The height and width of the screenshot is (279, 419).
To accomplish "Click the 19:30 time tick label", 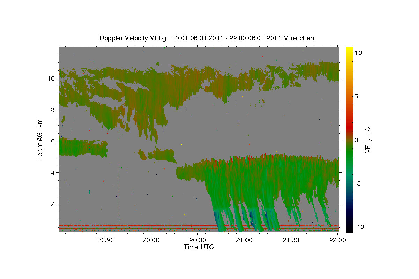I will pyautogui.click(x=104, y=240).
